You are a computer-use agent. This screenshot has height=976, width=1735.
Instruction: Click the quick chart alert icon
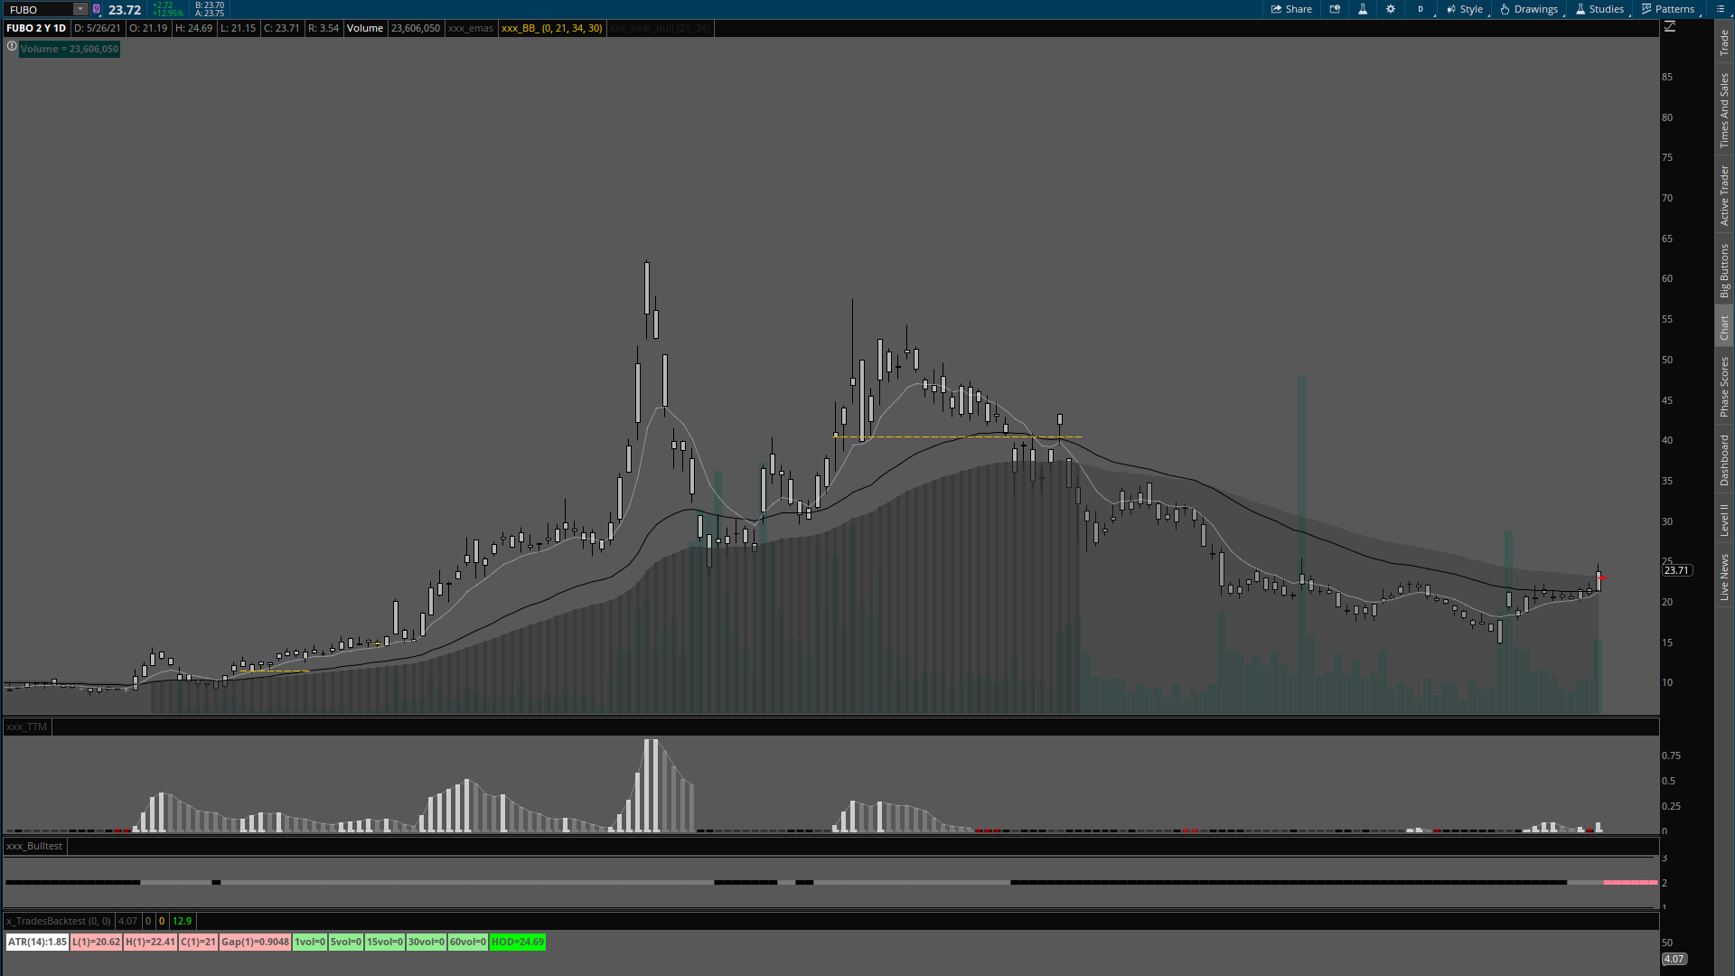[1335, 9]
